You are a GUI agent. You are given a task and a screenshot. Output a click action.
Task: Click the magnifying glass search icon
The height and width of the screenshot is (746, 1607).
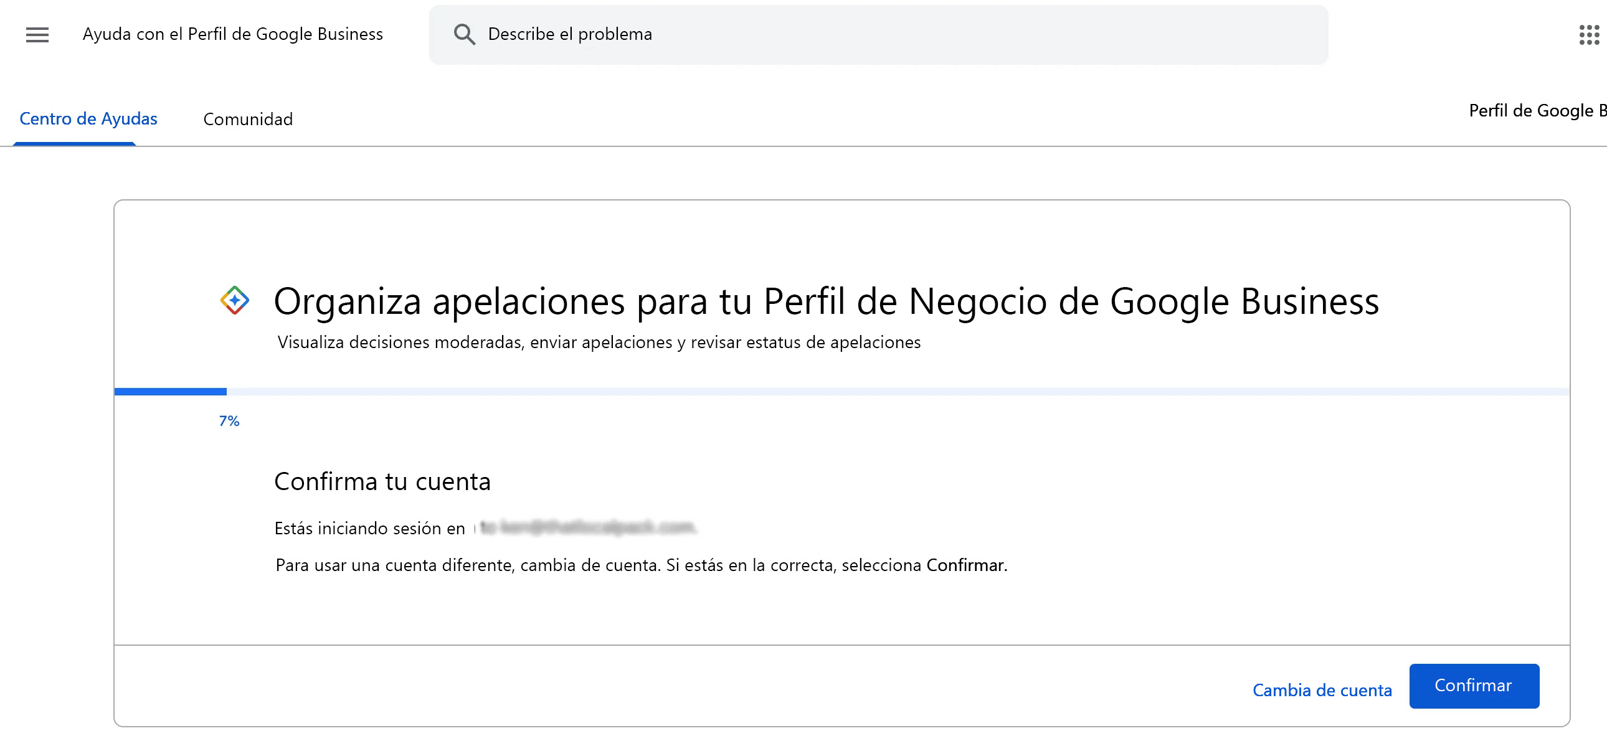tap(464, 34)
